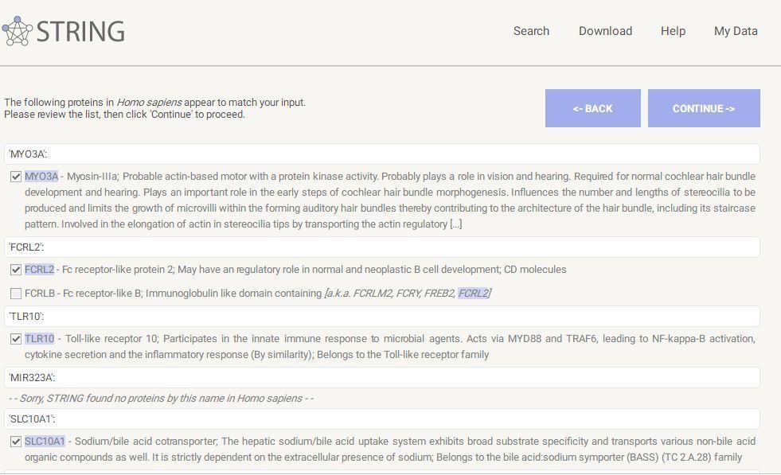Open the Help menu
This screenshot has width=781, height=475.
coord(673,31)
